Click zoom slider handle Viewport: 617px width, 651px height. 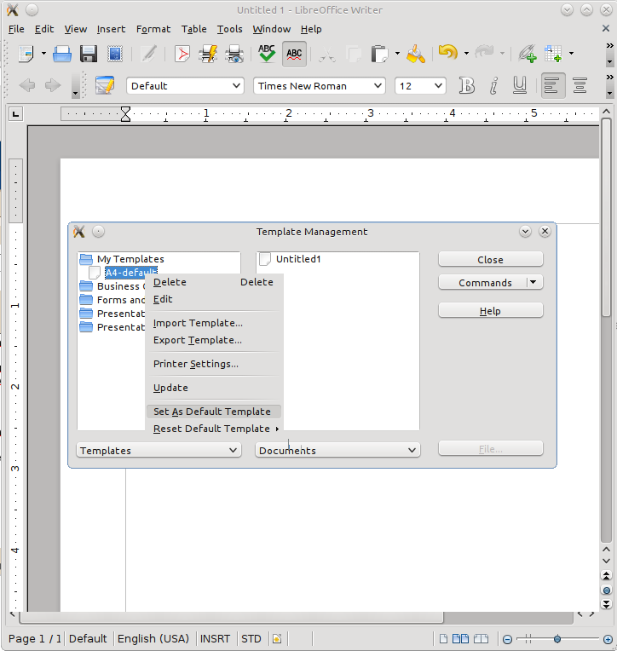tap(557, 639)
